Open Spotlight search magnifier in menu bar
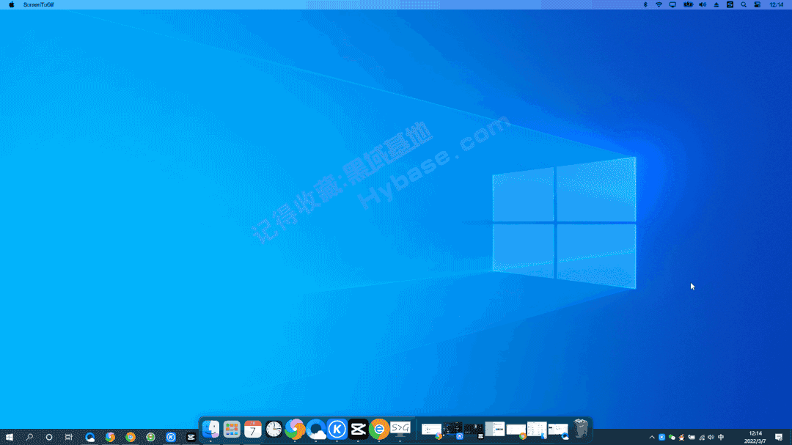 (x=744, y=4)
